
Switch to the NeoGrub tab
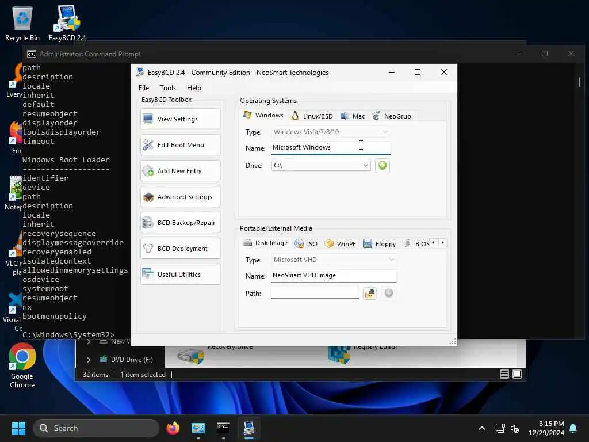[x=392, y=116]
